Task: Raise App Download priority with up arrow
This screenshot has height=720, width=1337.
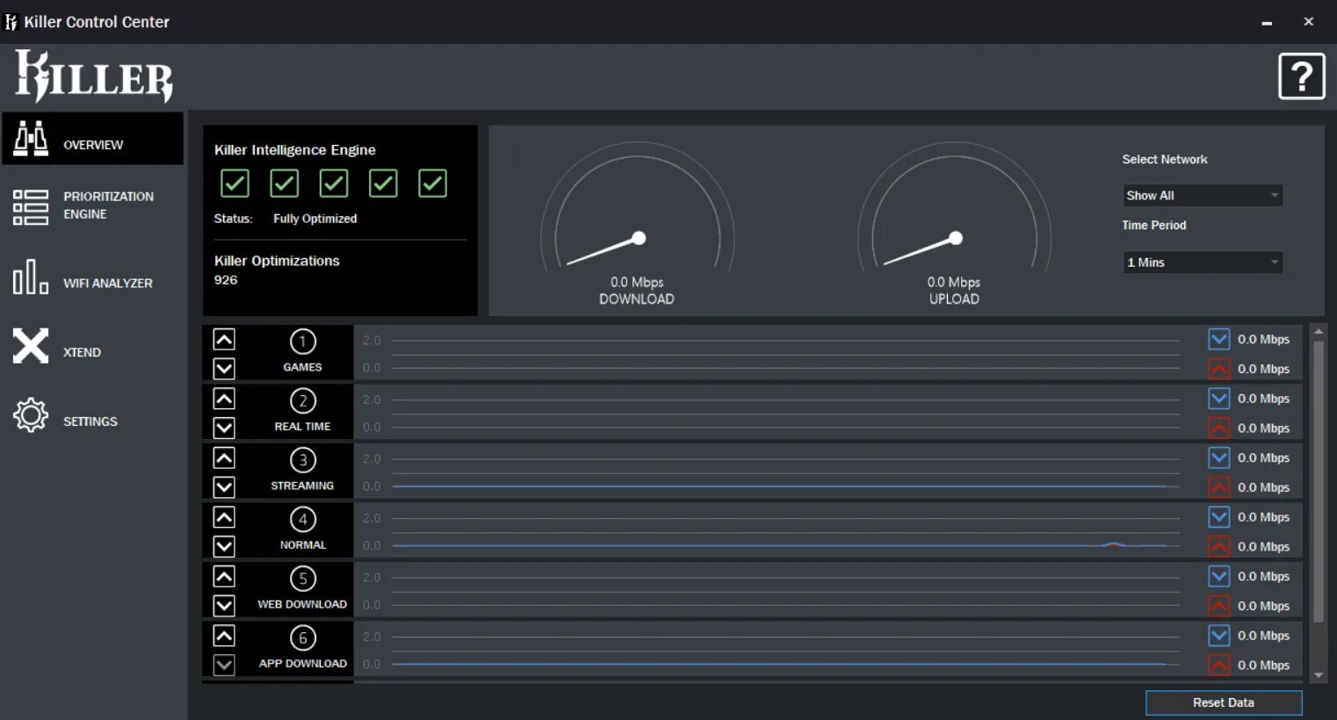Action: 224,636
